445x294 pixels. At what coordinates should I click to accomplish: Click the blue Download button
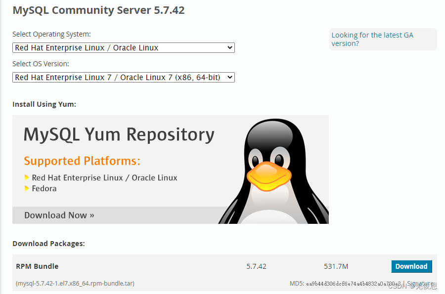pos(411,266)
